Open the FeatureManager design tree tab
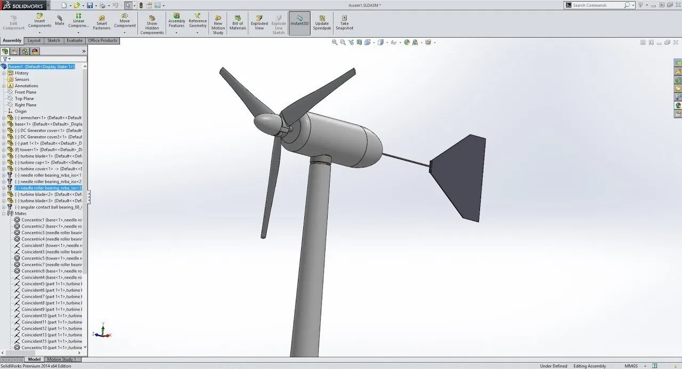This screenshot has height=369, width=682. [5, 52]
